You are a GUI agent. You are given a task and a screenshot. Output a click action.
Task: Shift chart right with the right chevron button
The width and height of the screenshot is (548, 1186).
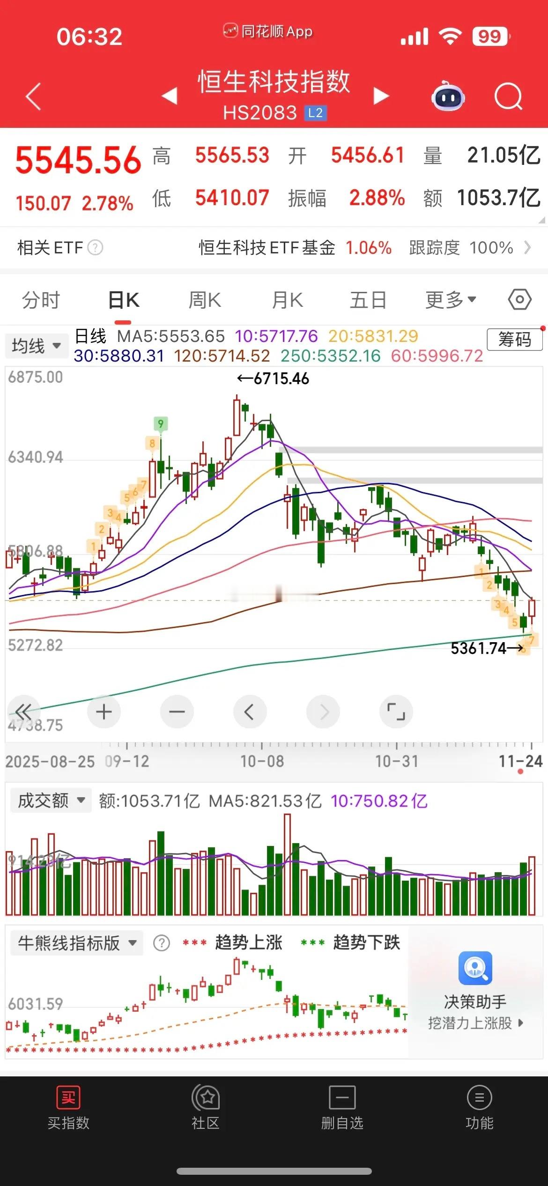coord(323,712)
